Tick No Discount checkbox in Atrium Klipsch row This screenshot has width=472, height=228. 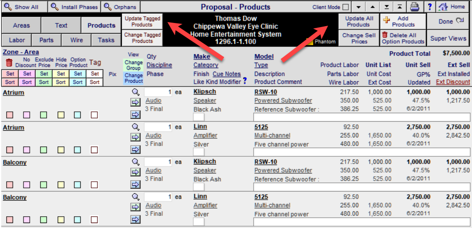pos(27,115)
